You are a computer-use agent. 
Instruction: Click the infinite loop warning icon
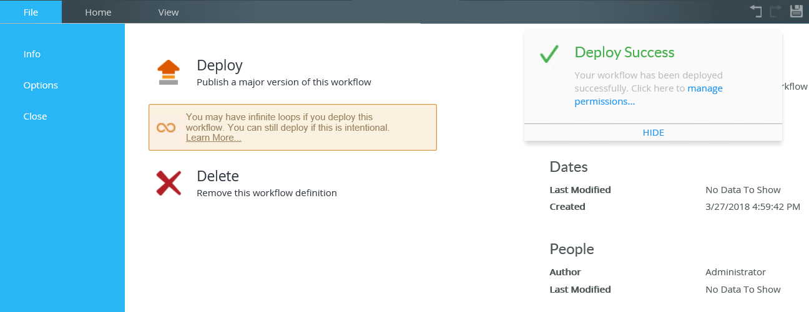coord(166,127)
